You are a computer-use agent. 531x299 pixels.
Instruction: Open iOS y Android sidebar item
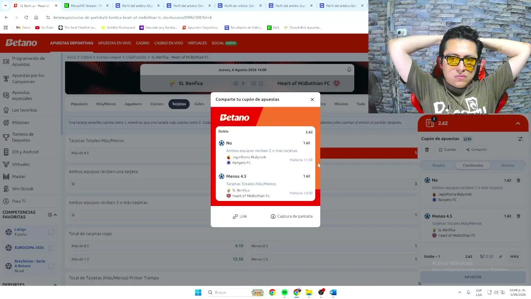[x=25, y=152]
